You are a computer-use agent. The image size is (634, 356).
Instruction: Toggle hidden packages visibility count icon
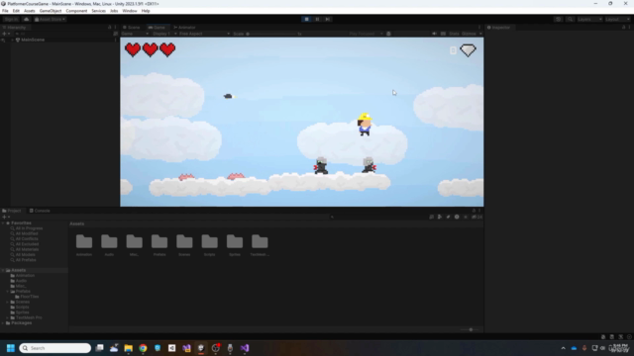click(476, 217)
